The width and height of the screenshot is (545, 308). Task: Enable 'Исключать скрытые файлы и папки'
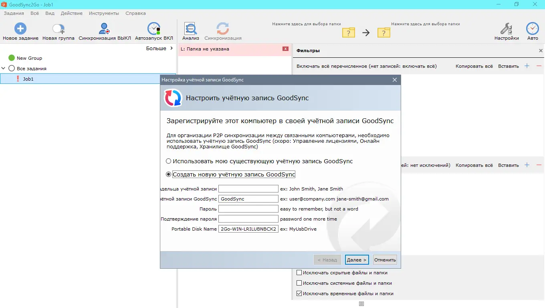click(299, 273)
